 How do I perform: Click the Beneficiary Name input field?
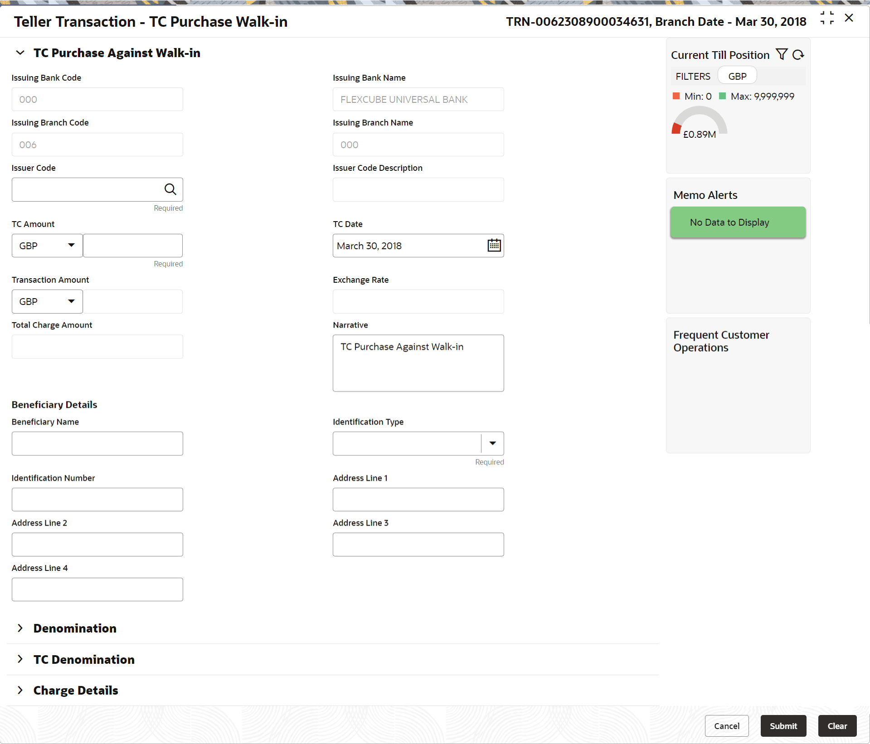(x=97, y=444)
